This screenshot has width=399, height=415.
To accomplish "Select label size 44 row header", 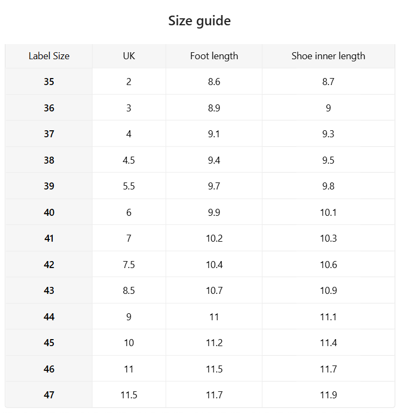I will [x=49, y=317].
